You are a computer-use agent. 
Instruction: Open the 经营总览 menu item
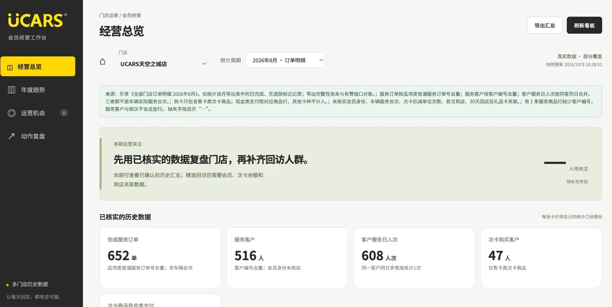tap(38, 66)
